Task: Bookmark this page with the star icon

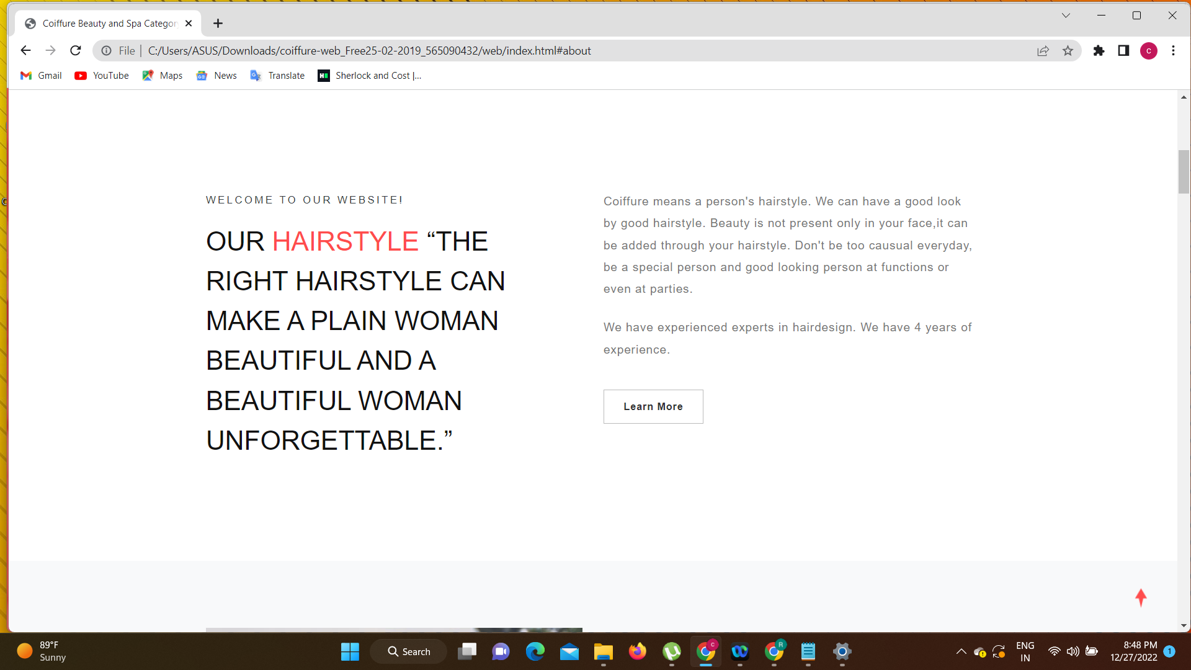Action: click(1068, 51)
